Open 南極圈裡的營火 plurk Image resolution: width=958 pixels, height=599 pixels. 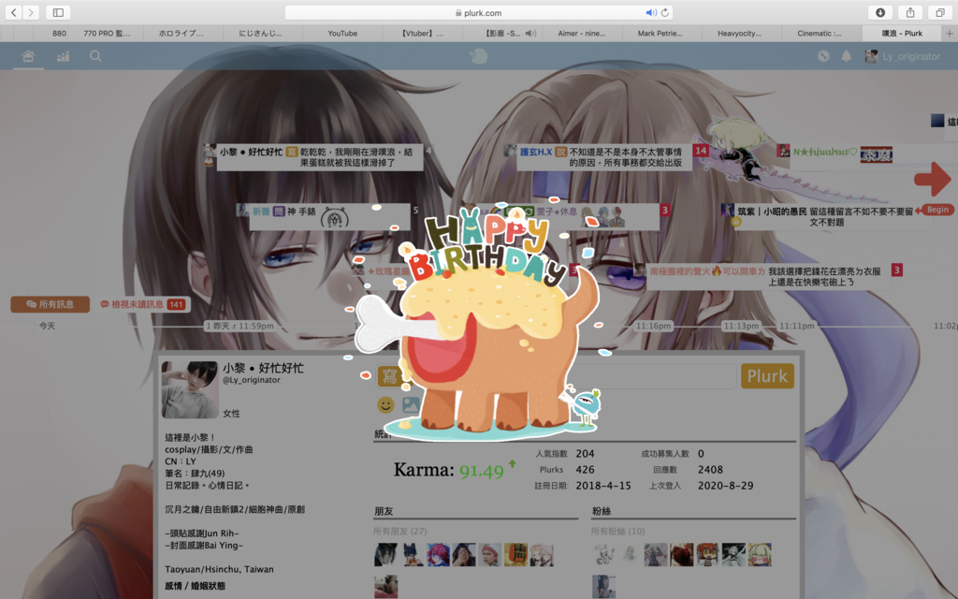point(769,276)
